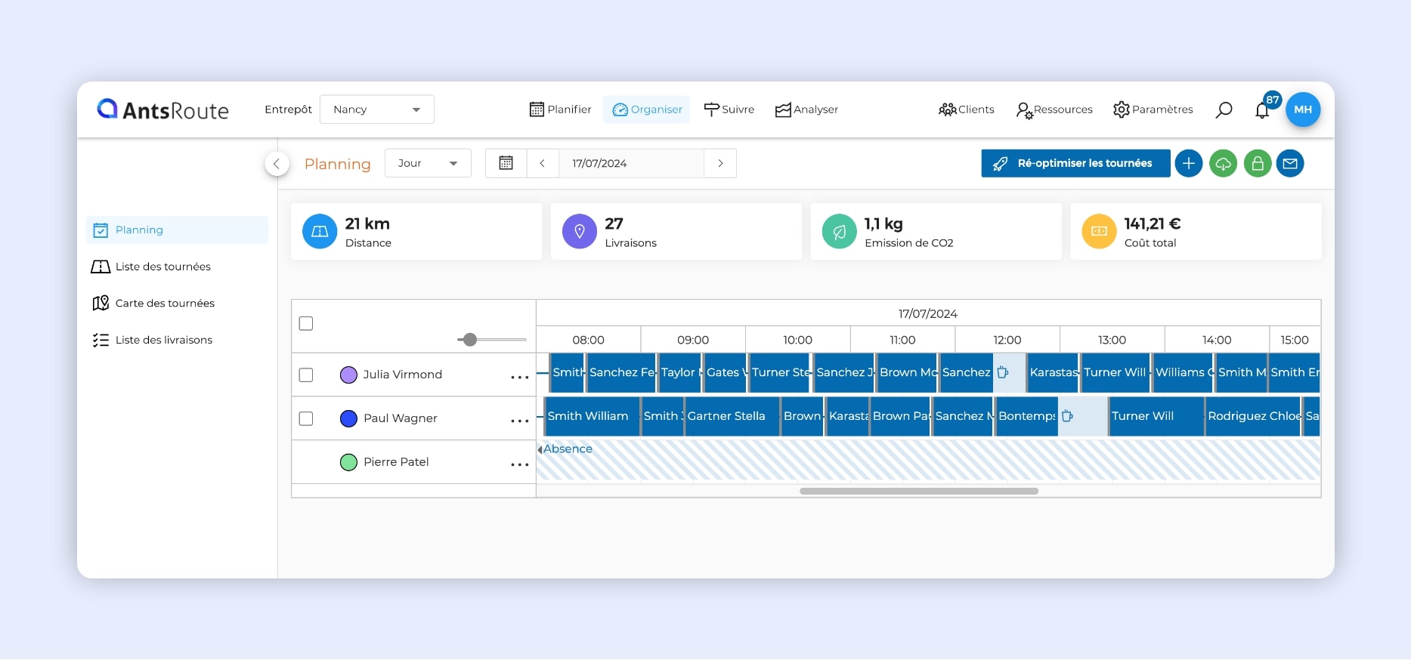1411x660 pixels.
Task: Click the green cloud download icon
Action: point(1223,163)
